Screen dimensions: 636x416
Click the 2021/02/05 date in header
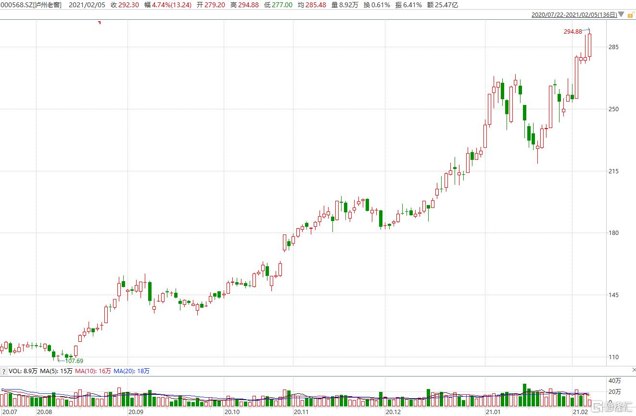coord(87,5)
